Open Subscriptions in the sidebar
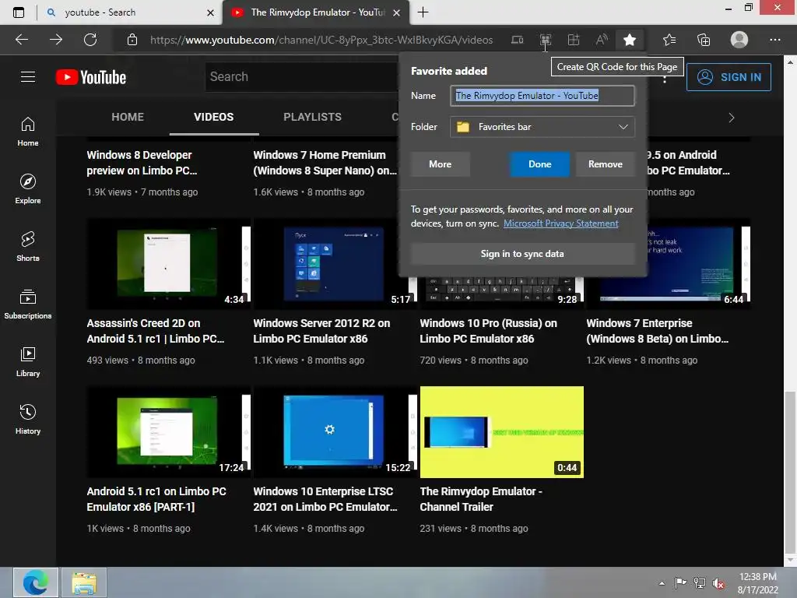 (x=28, y=304)
